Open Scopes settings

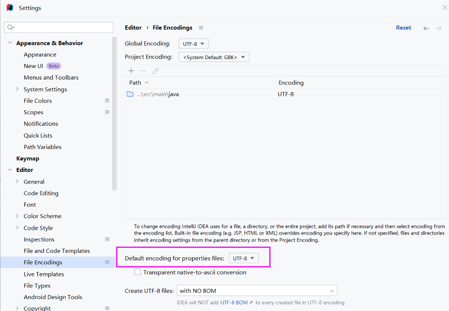(x=33, y=112)
